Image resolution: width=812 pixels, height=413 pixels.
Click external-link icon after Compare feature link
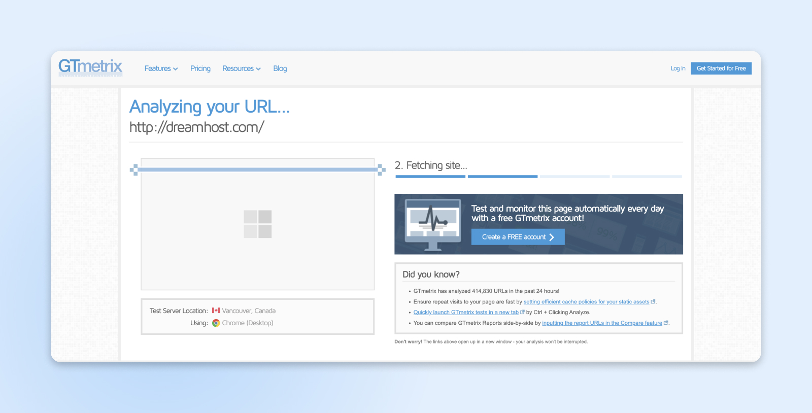pos(666,323)
